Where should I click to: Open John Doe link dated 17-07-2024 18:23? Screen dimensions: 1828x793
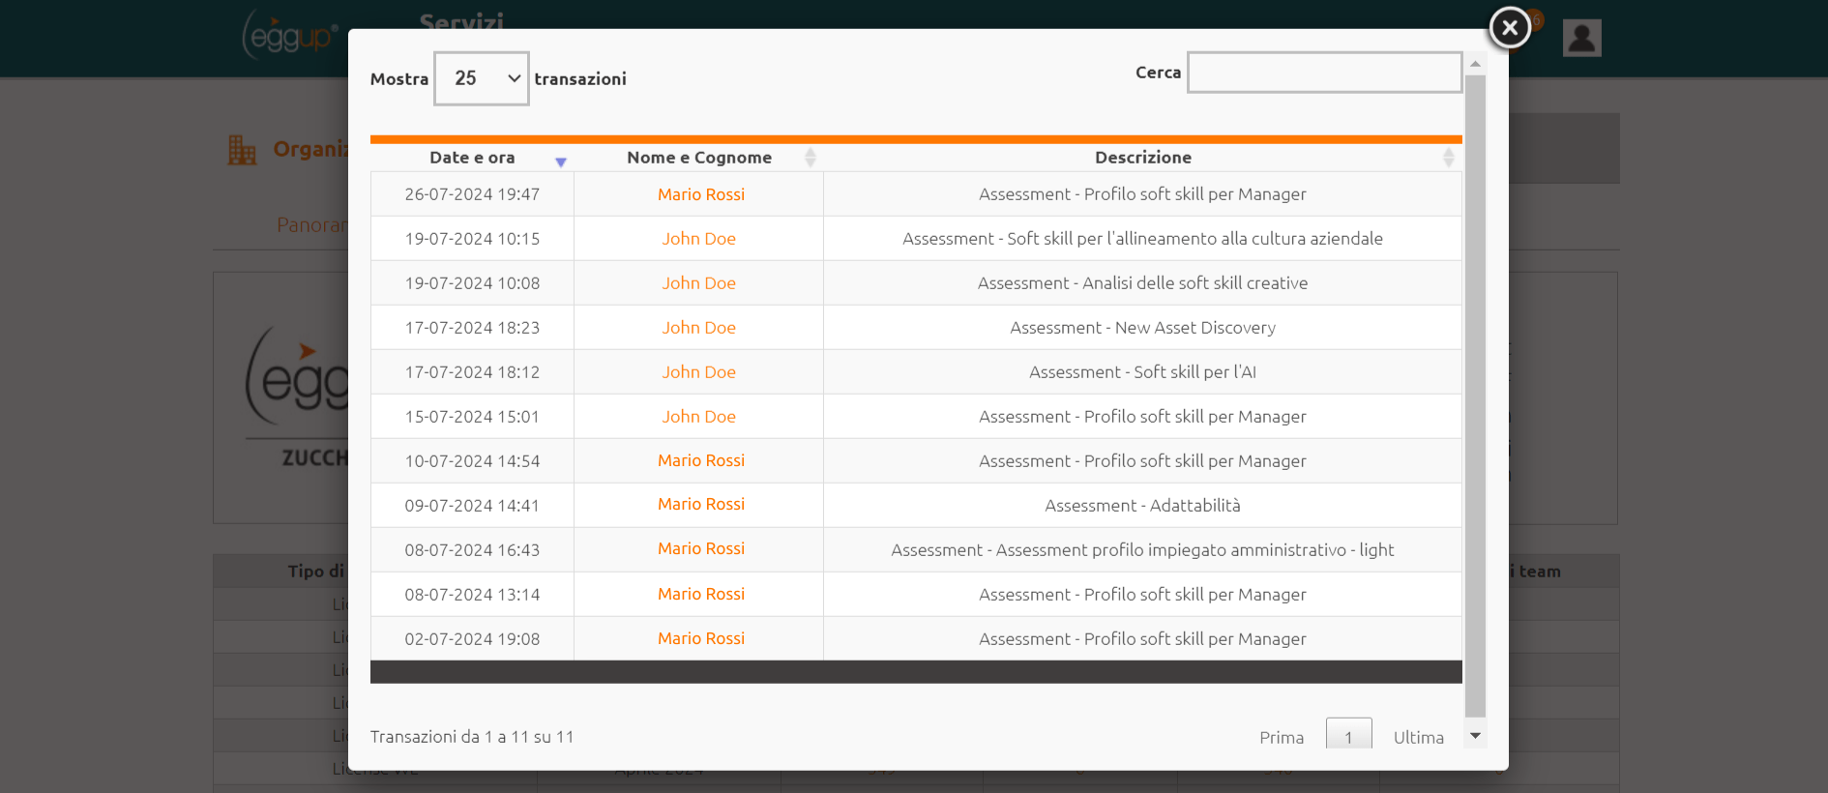(698, 328)
